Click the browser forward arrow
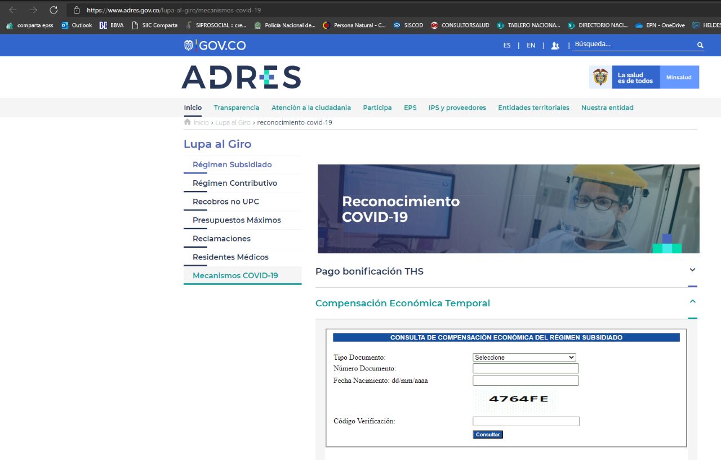 pyautogui.click(x=33, y=10)
